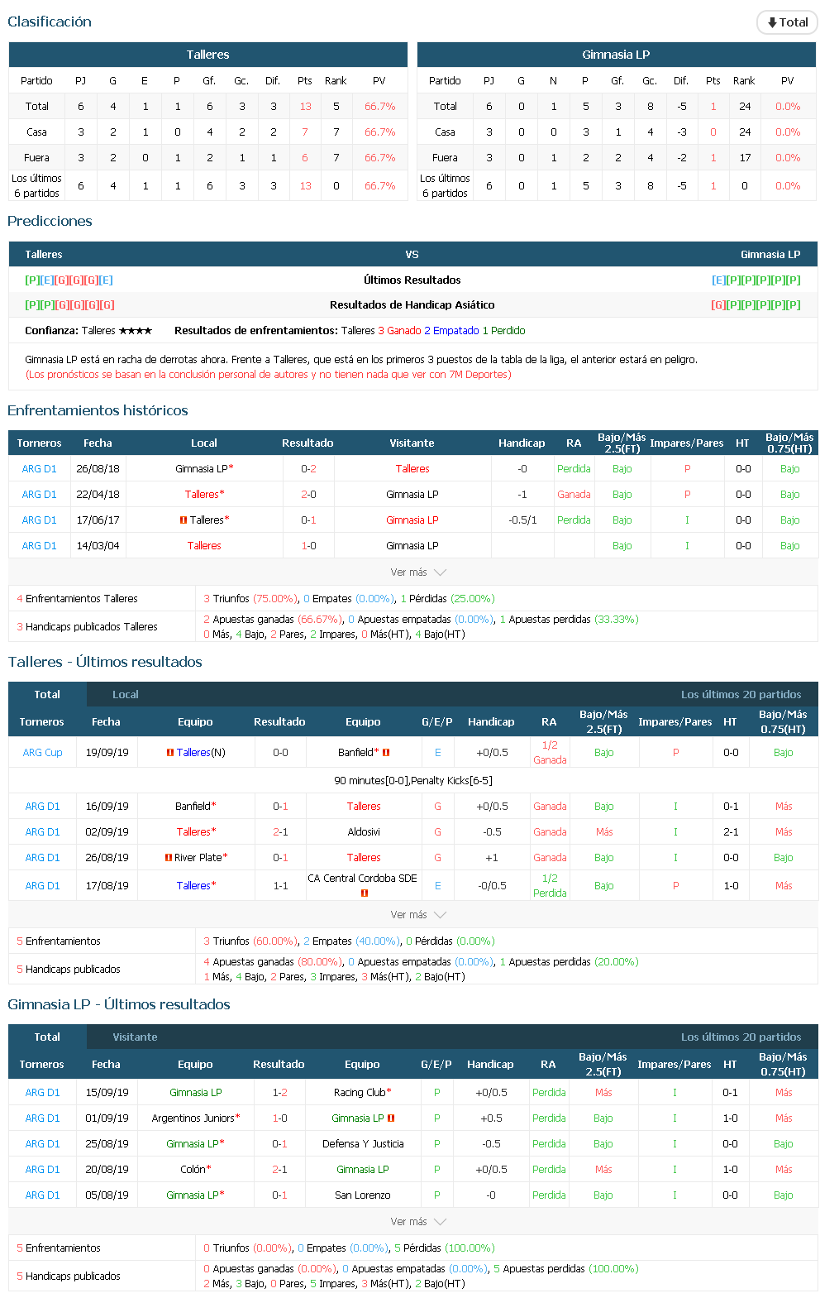Open ARG D1 link dated 14/03/04
Image resolution: width=820 pixels, height=1298 pixels.
pos(39,546)
